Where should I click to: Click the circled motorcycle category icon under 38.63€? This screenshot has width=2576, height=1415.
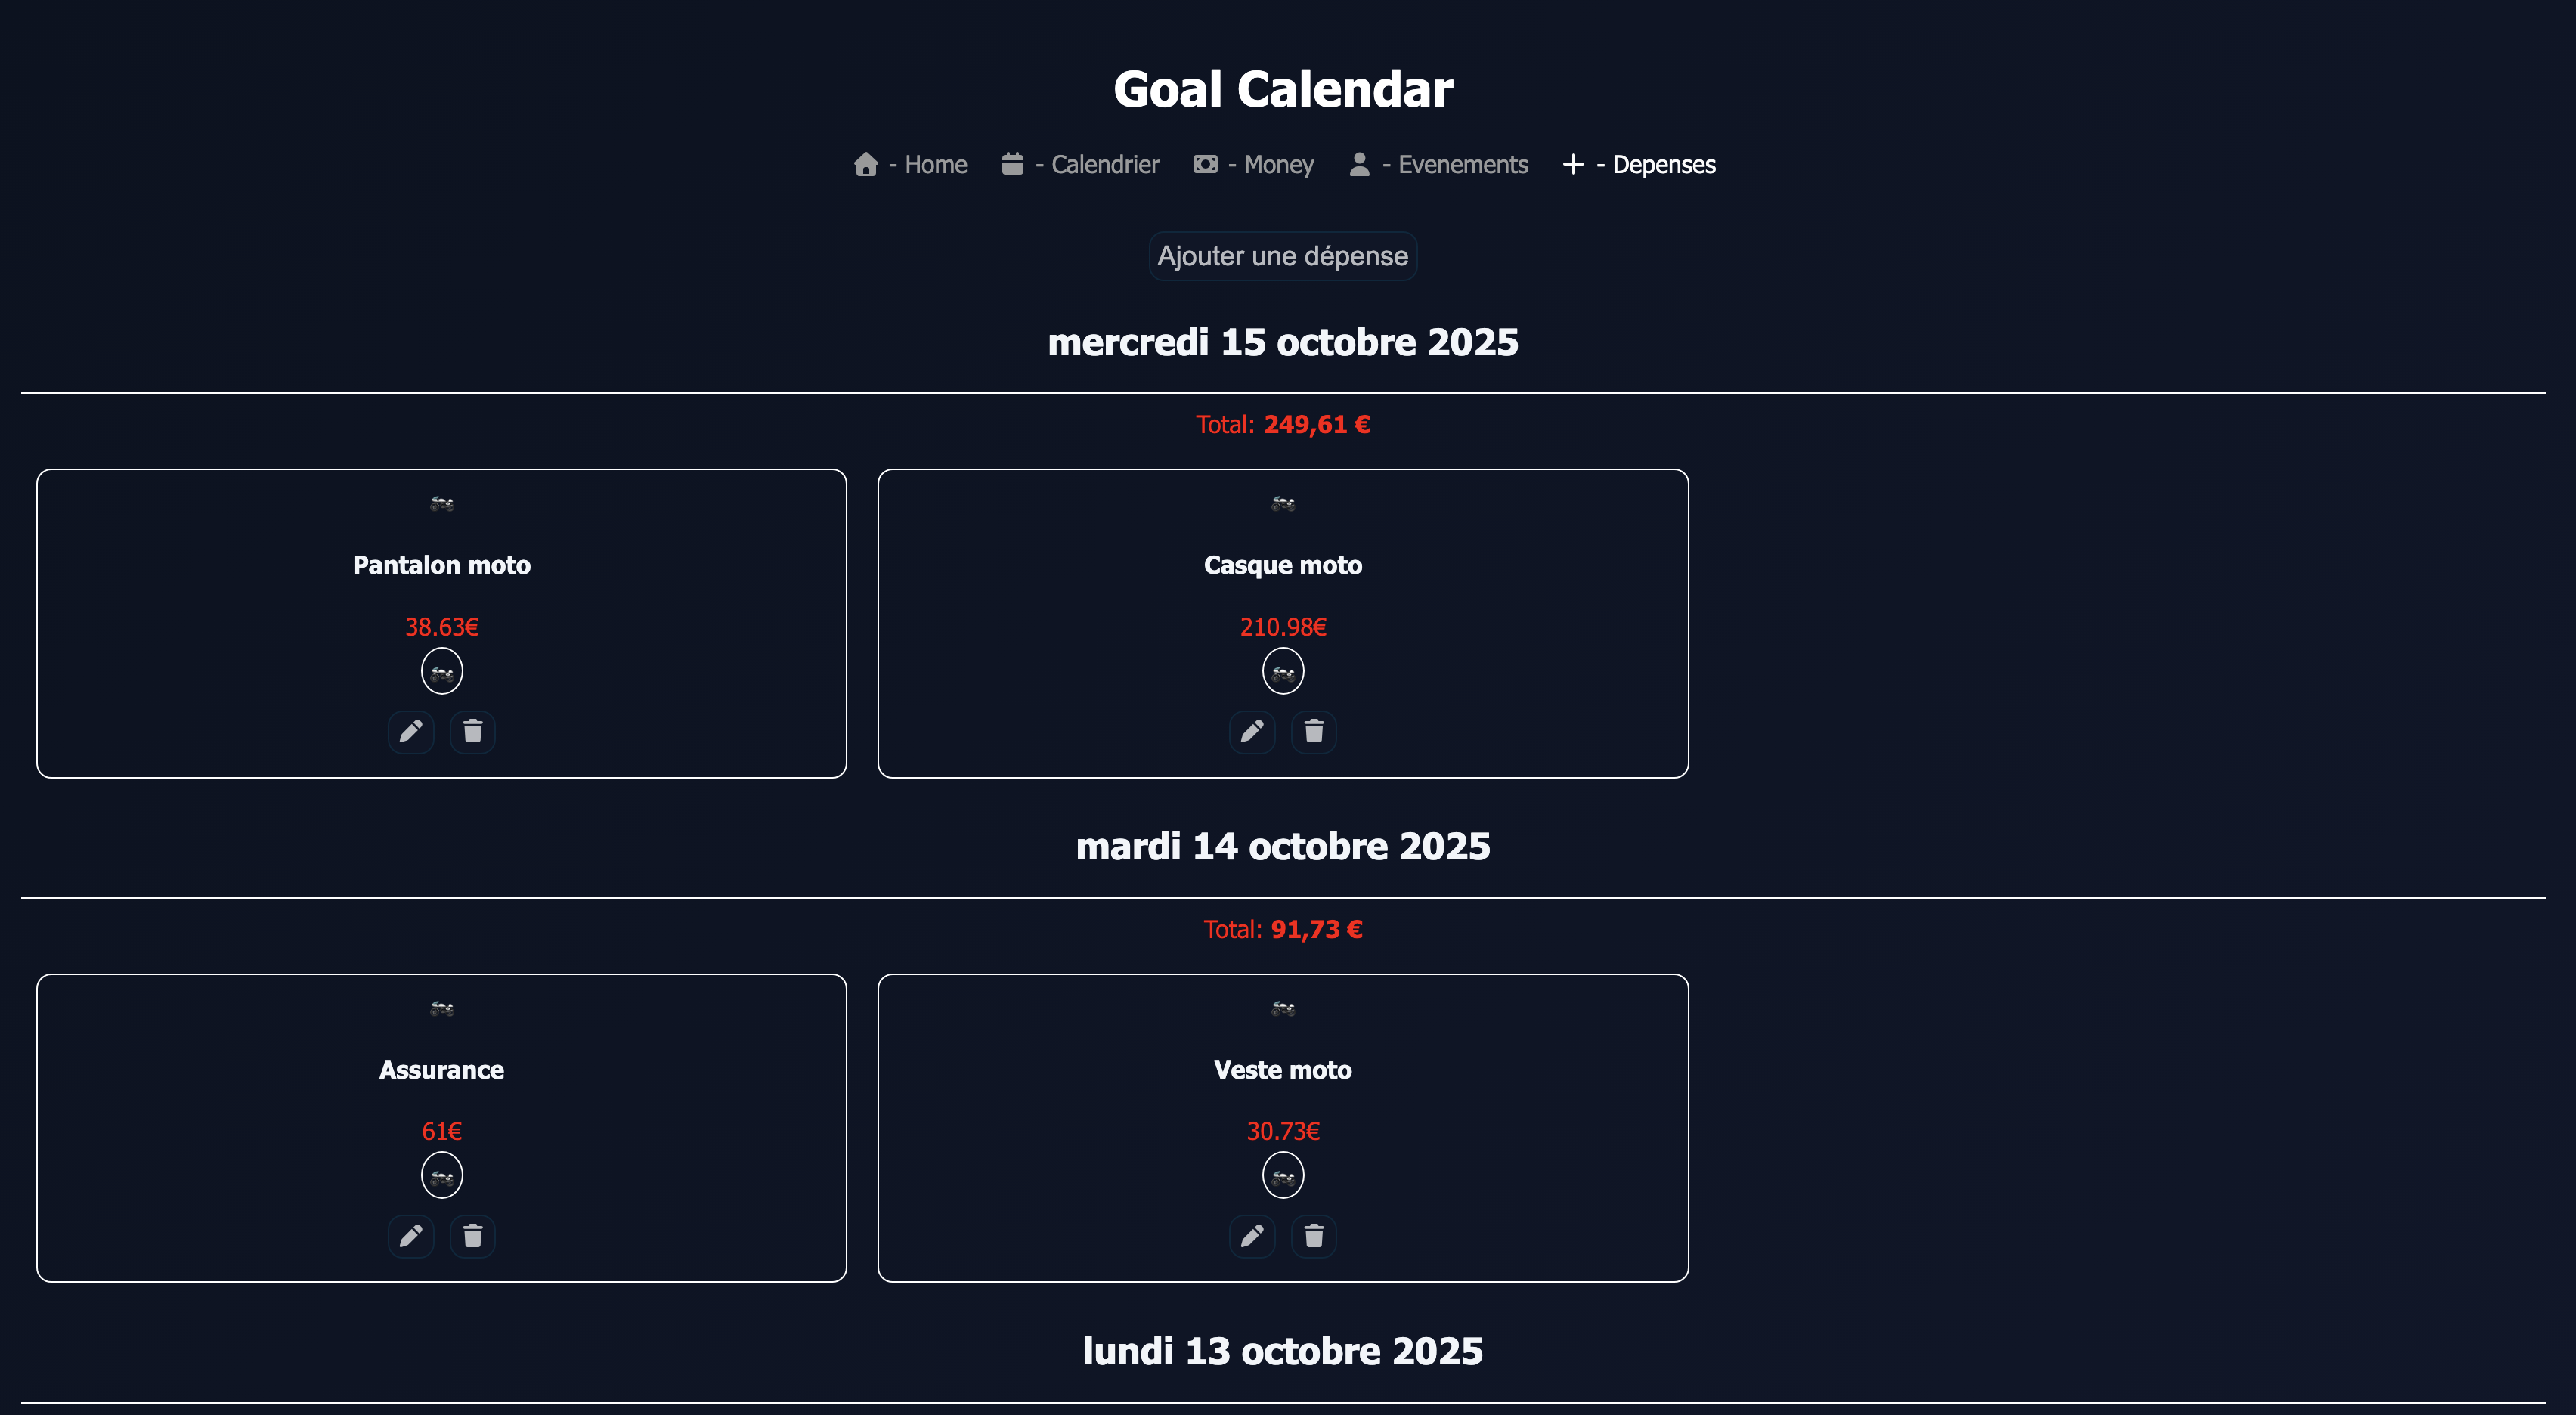coord(442,671)
